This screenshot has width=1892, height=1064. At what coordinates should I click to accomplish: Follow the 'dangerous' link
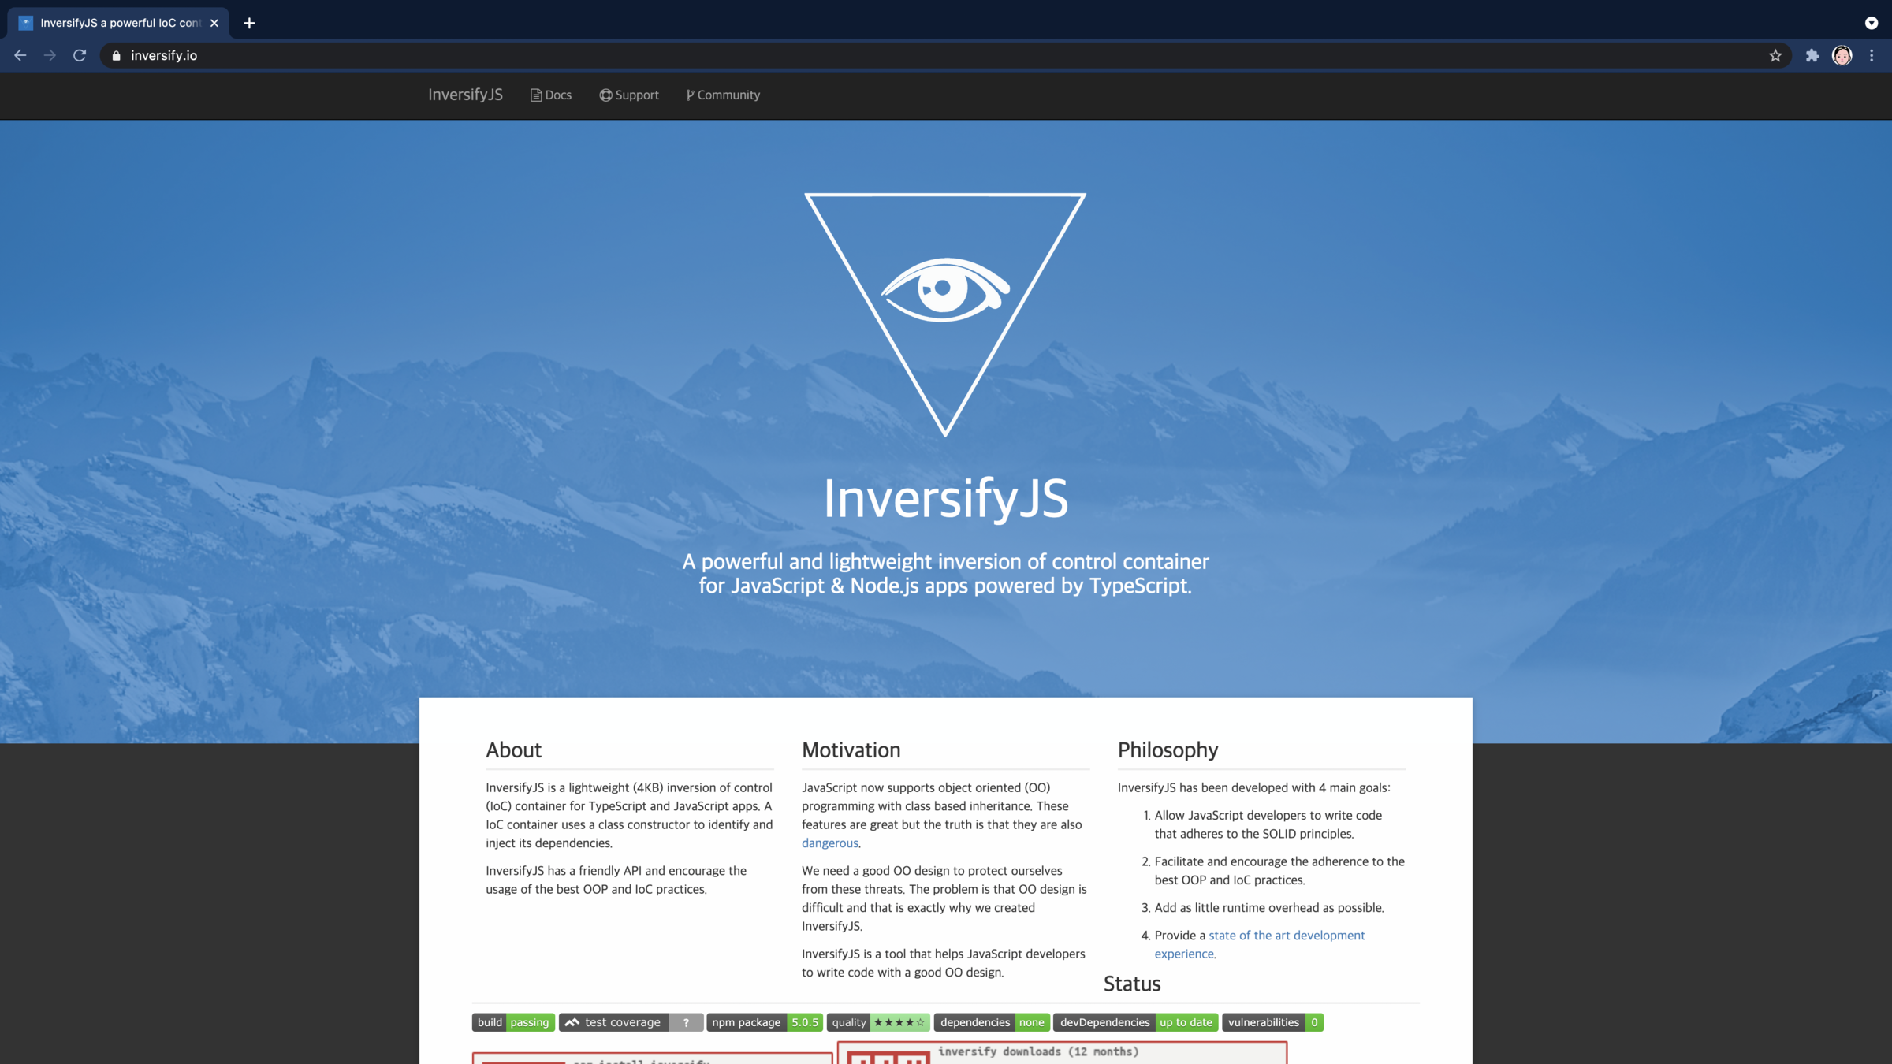[829, 843]
